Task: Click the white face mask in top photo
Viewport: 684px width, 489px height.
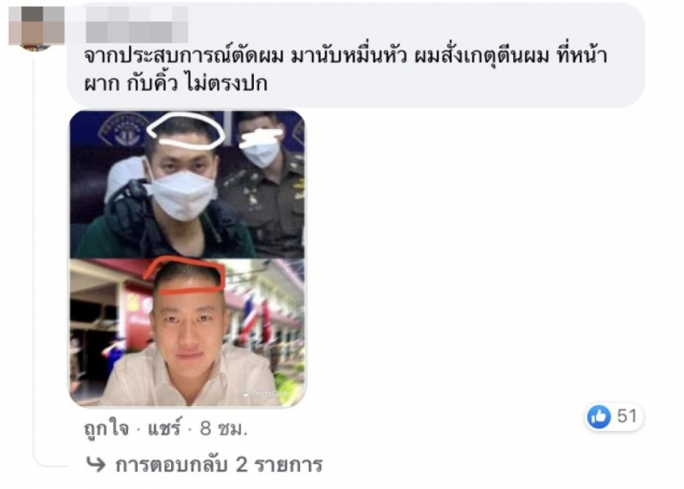Action: (182, 194)
